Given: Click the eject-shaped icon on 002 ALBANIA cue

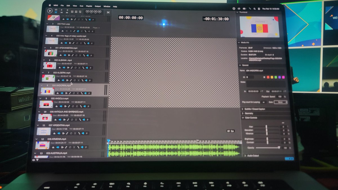Looking at the screenshot, I should (59, 67).
